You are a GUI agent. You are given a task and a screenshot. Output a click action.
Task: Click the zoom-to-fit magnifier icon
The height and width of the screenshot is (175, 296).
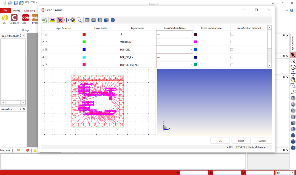[73, 20]
